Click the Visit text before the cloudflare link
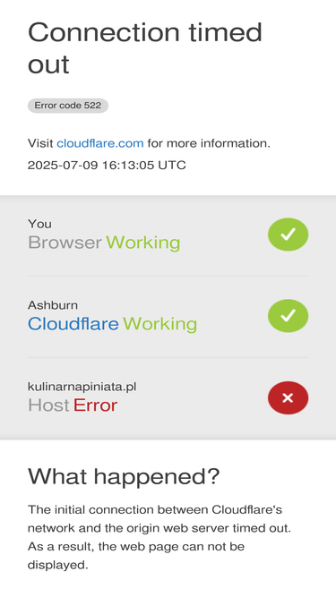Image resolution: width=336 pixels, height=597 pixels. coord(40,143)
